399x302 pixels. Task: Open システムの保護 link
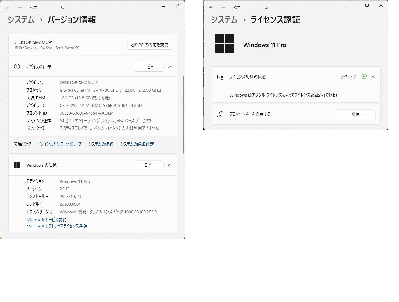[101, 144]
